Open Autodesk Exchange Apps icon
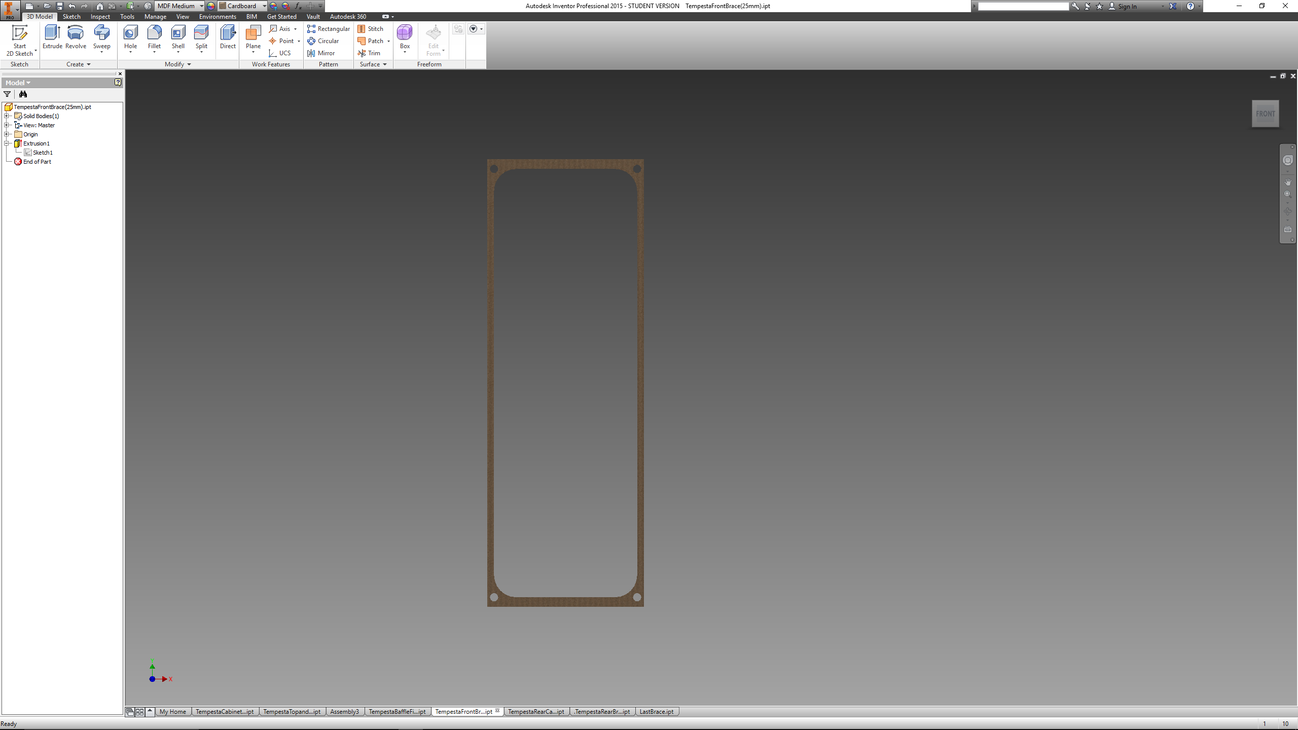This screenshot has width=1298, height=730. (x=1173, y=6)
